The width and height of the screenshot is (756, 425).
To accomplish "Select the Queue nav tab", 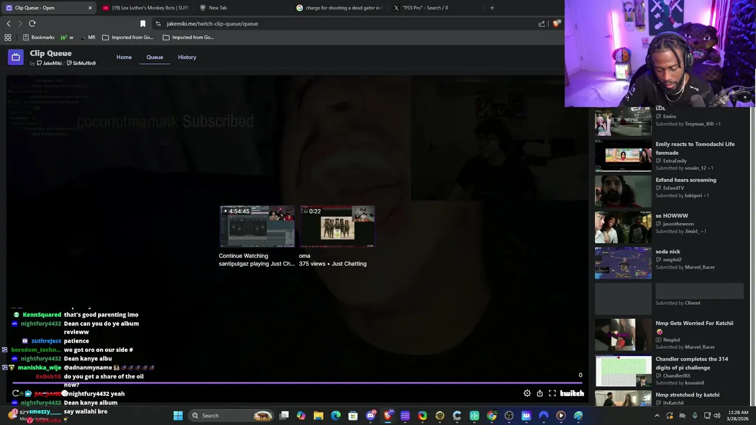I will tap(155, 57).
